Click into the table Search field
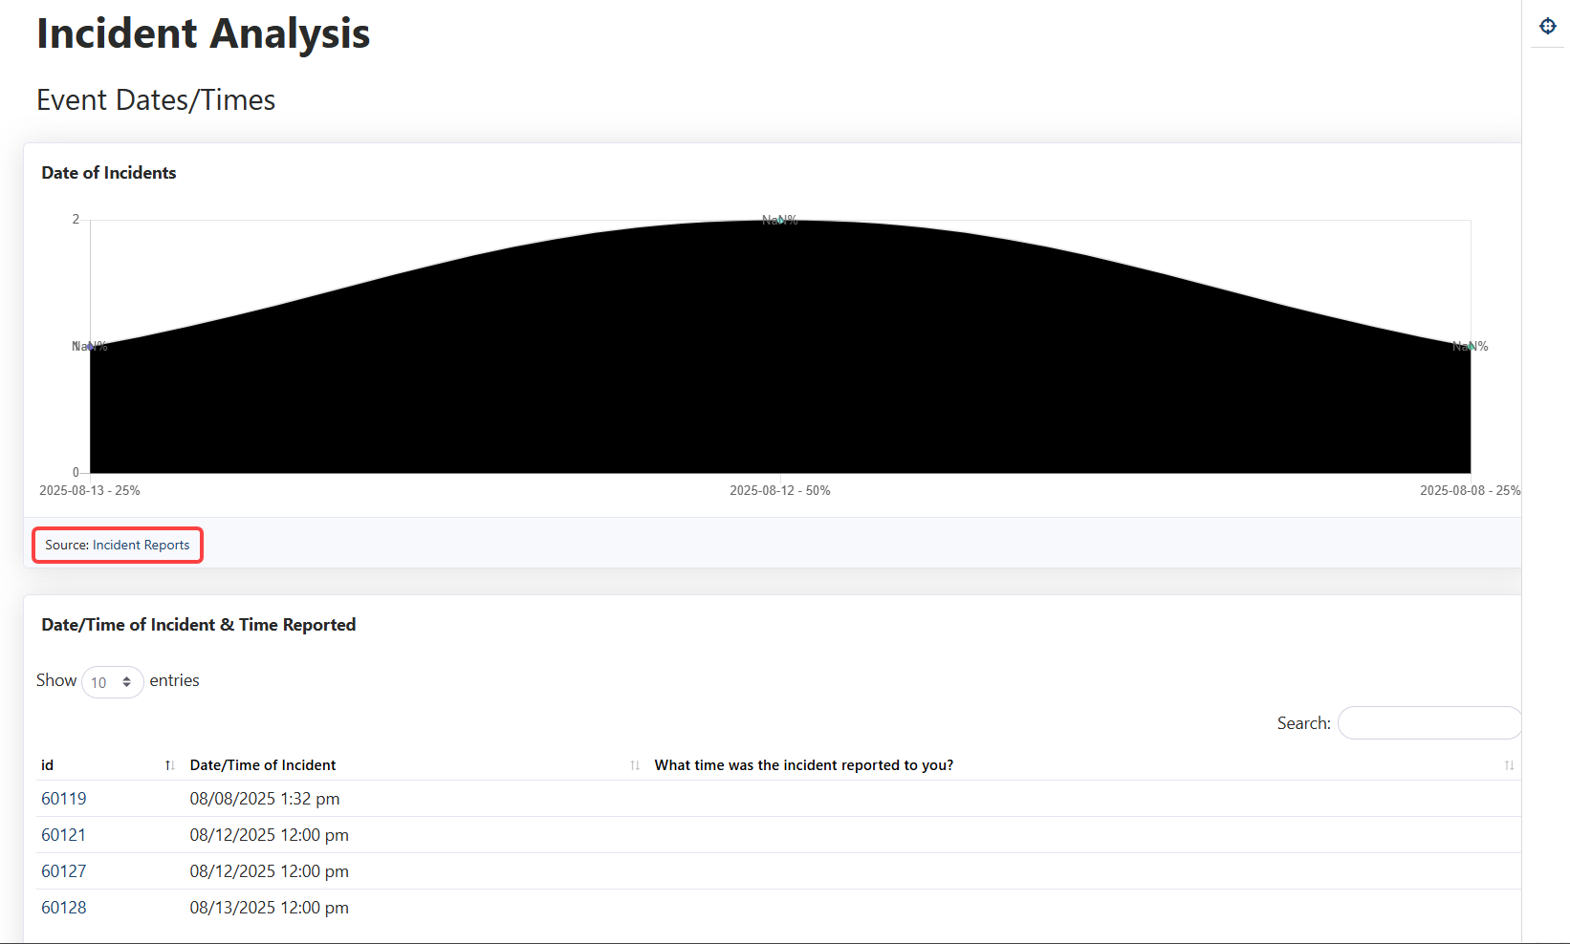The width and height of the screenshot is (1570, 944). (1428, 723)
